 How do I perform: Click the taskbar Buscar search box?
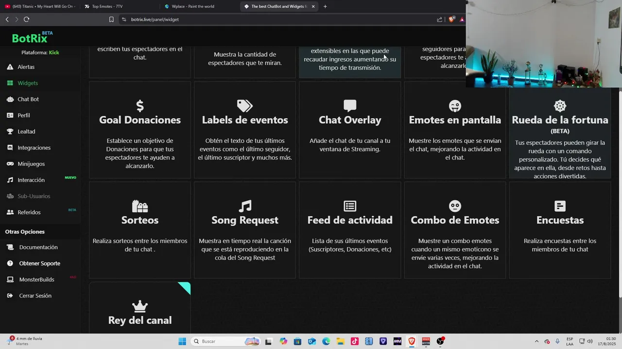226,341
